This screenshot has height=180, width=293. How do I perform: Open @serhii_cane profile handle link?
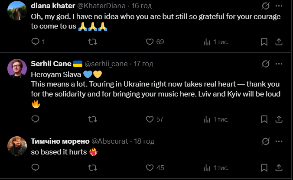click(x=106, y=64)
